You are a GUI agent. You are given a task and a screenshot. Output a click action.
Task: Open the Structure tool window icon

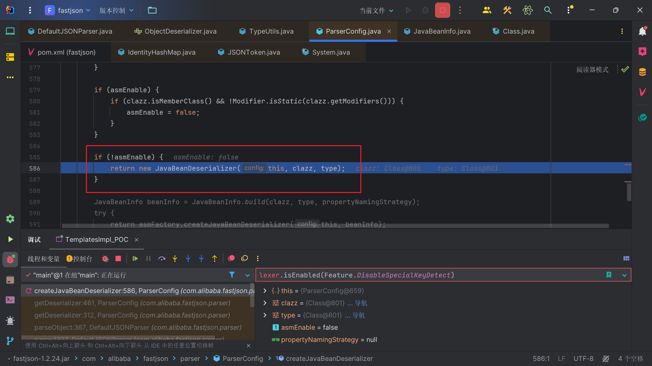(10, 57)
